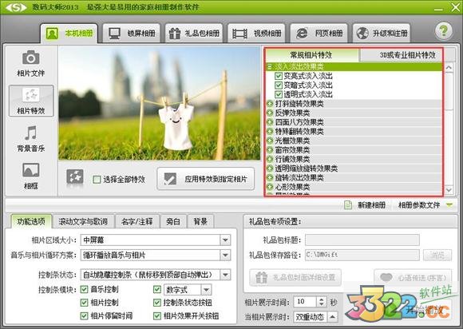Open the 相册参数文件 menu button
The image size is (463, 329).
[425, 205]
